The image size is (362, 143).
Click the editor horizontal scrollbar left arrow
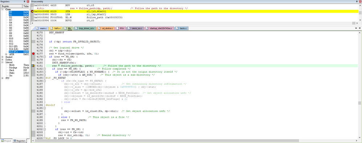click(33, 140)
